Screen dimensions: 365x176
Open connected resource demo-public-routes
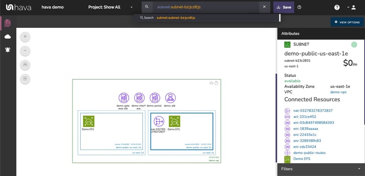310,153
